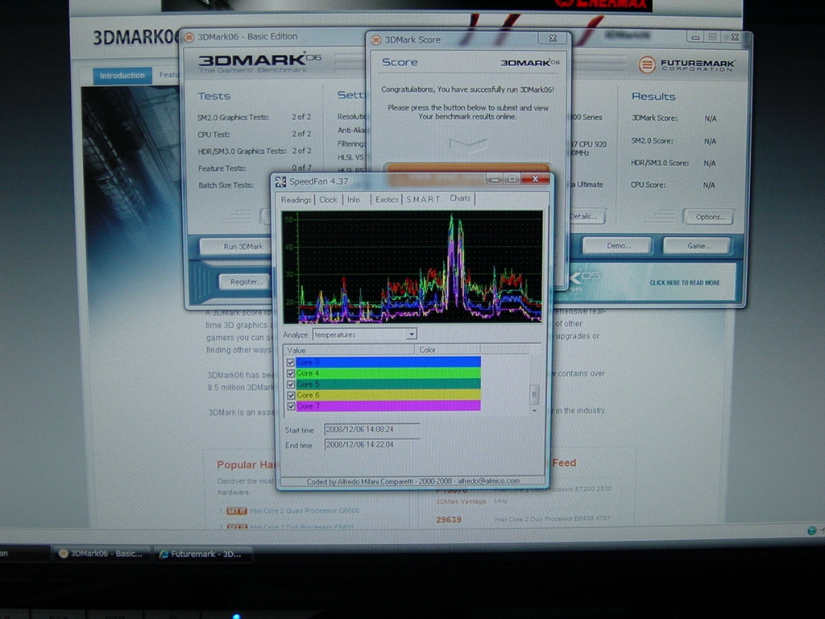This screenshot has height=619, width=825.
Task: Click the Start time field
Action: 371,430
